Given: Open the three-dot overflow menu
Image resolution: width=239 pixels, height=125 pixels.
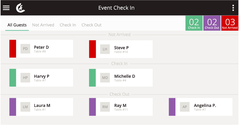Looking at the screenshot, I should tap(233, 8).
